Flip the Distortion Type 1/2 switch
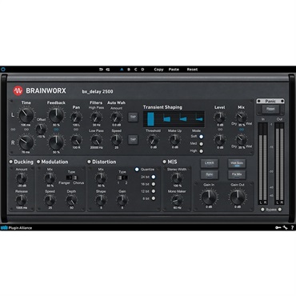The image size is (296, 296). pos(122,178)
